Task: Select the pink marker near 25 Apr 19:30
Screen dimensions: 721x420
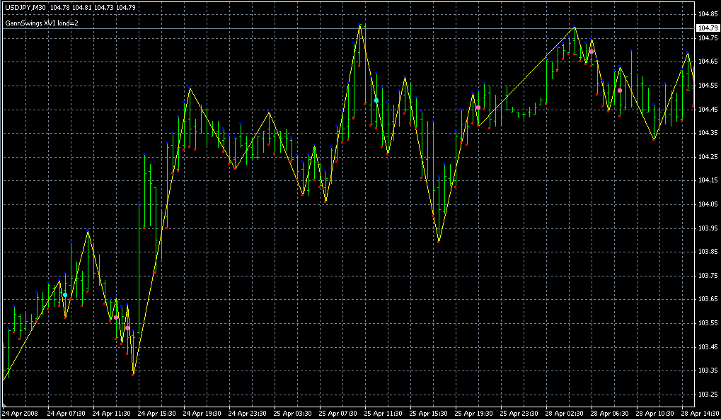Action: (x=478, y=107)
